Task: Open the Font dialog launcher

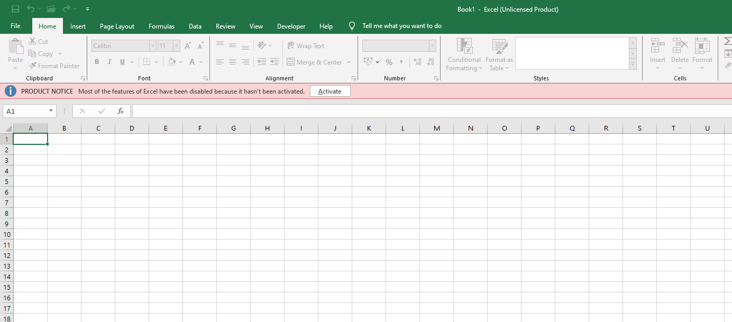Action: tap(206, 78)
